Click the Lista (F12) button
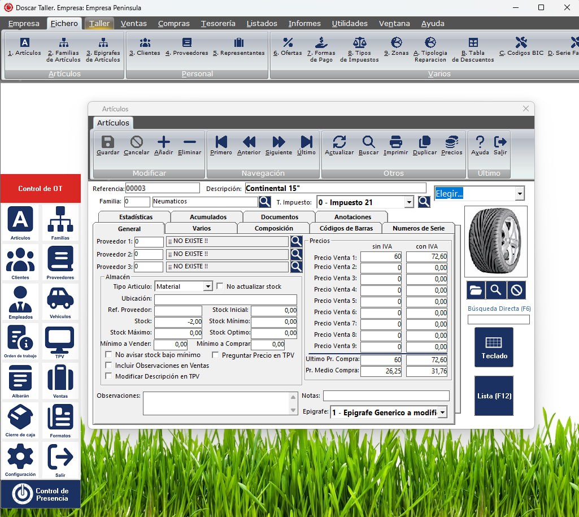 coord(494,396)
